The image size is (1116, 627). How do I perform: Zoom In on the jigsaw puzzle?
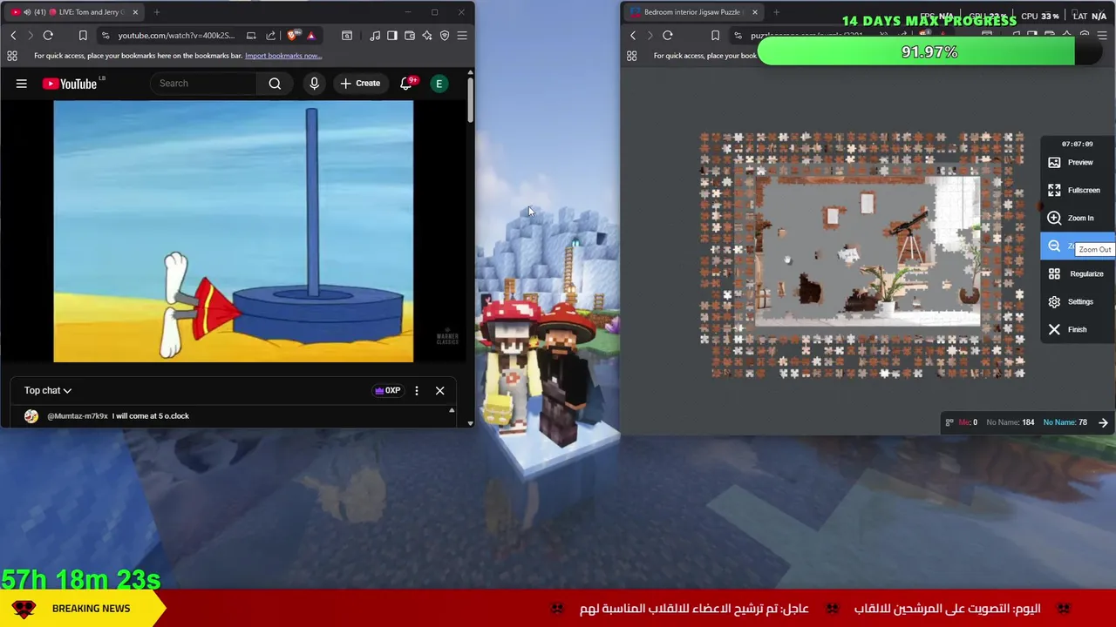[1078, 218]
